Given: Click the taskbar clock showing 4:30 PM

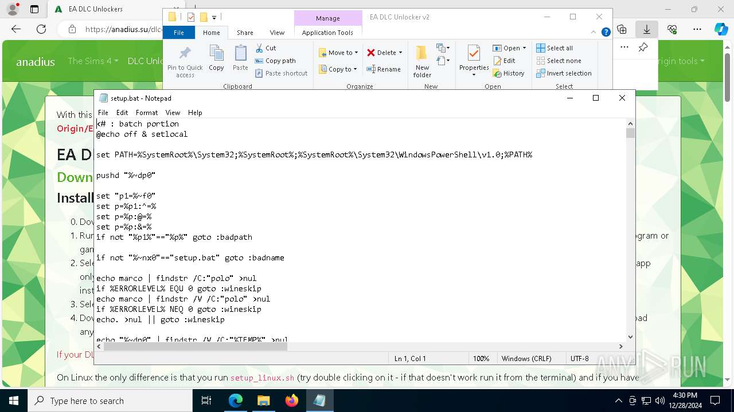Looking at the screenshot, I should click(684, 395).
